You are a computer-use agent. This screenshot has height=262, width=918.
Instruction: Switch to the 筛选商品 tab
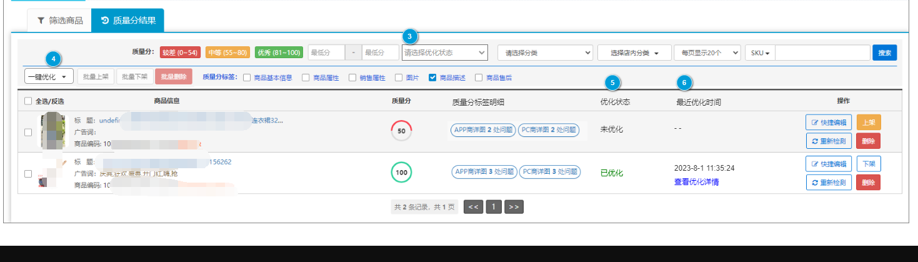(59, 21)
